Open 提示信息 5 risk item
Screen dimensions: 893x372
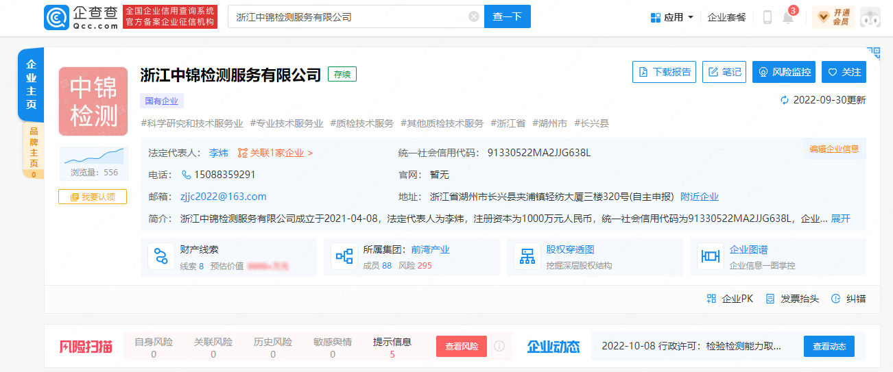(392, 347)
